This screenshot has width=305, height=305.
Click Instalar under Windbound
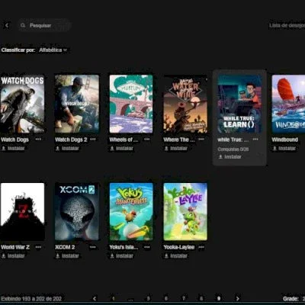(x=284, y=148)
